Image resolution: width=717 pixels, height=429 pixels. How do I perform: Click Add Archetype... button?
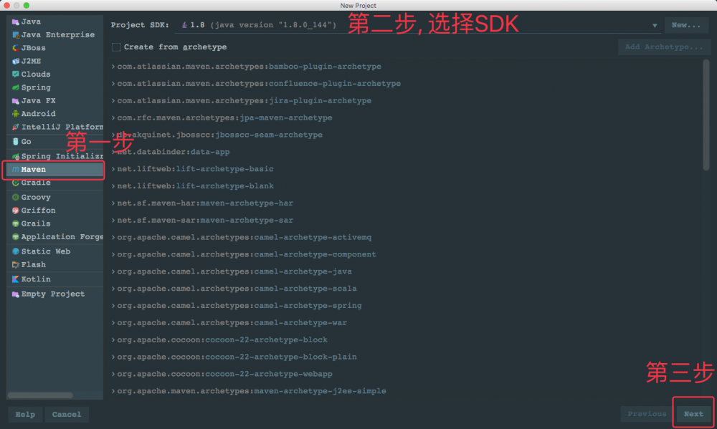664,47
